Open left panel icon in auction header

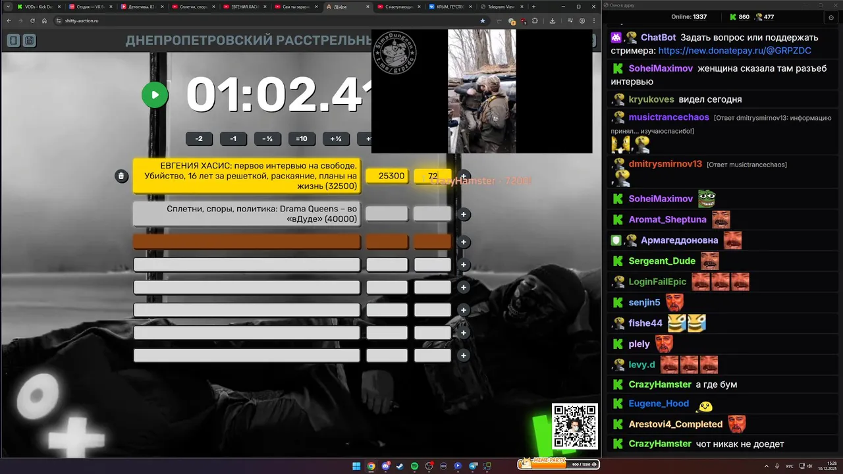click(13, 41)
